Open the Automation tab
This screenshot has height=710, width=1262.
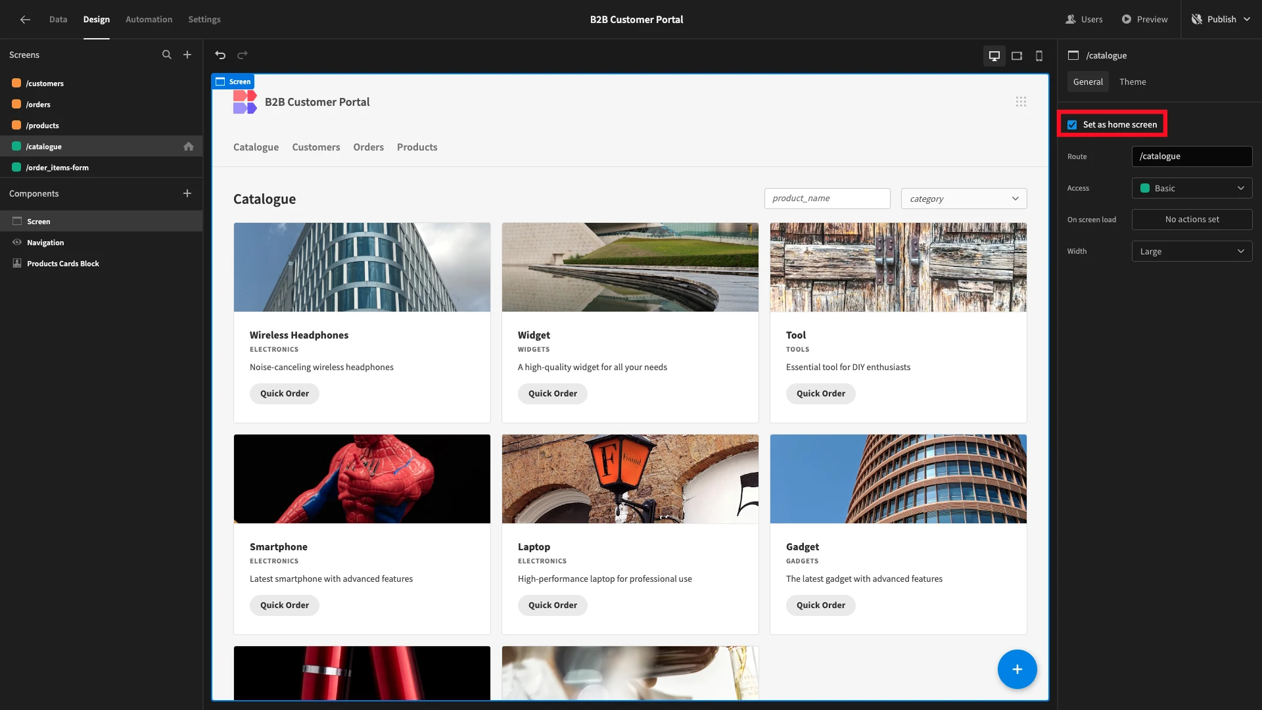[x=149, y=20]
